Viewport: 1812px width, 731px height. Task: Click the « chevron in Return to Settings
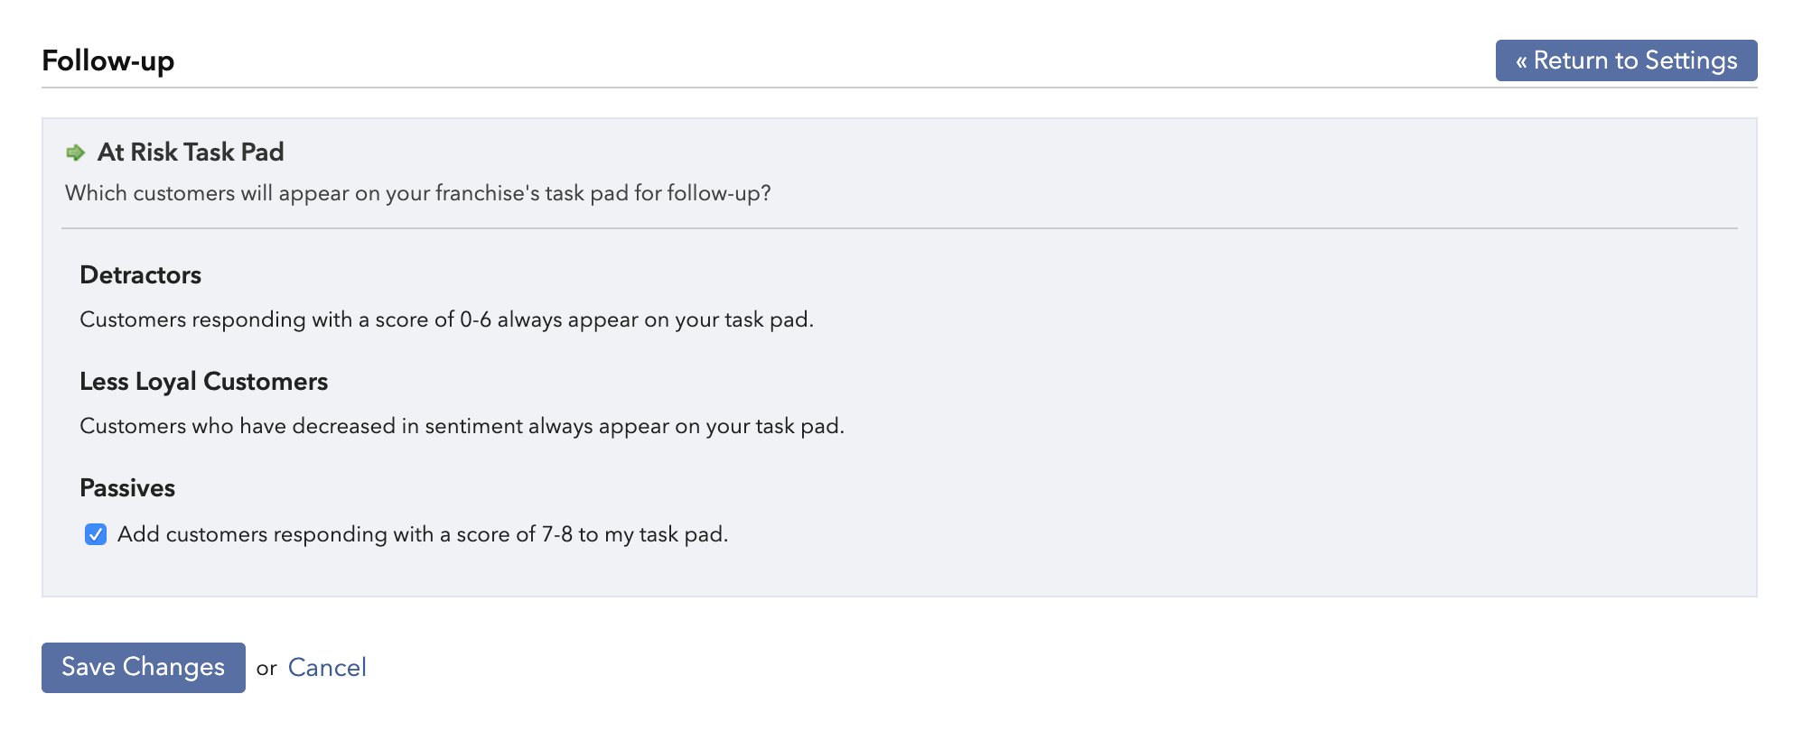[1521, 61]
